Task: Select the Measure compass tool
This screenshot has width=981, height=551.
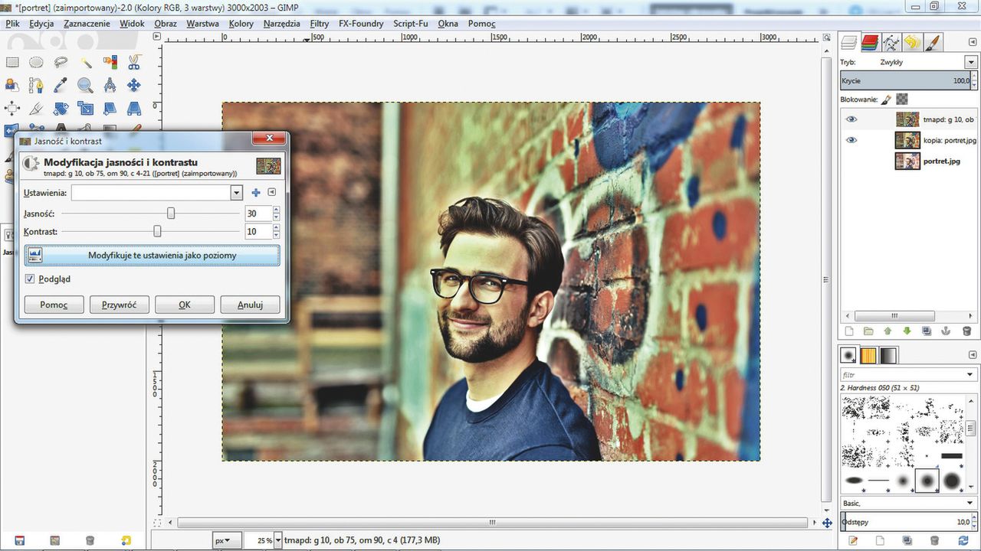Action: [110, 85]
